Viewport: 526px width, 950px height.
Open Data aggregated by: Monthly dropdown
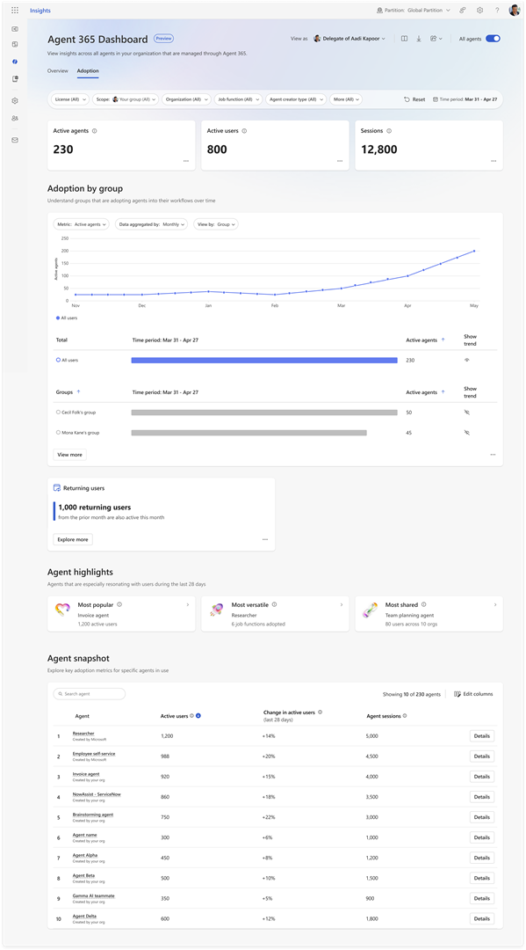tap(152, 224)
